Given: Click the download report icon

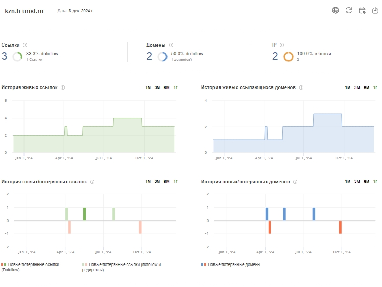Looking at the screenshot, I should (x=375, y=10).
